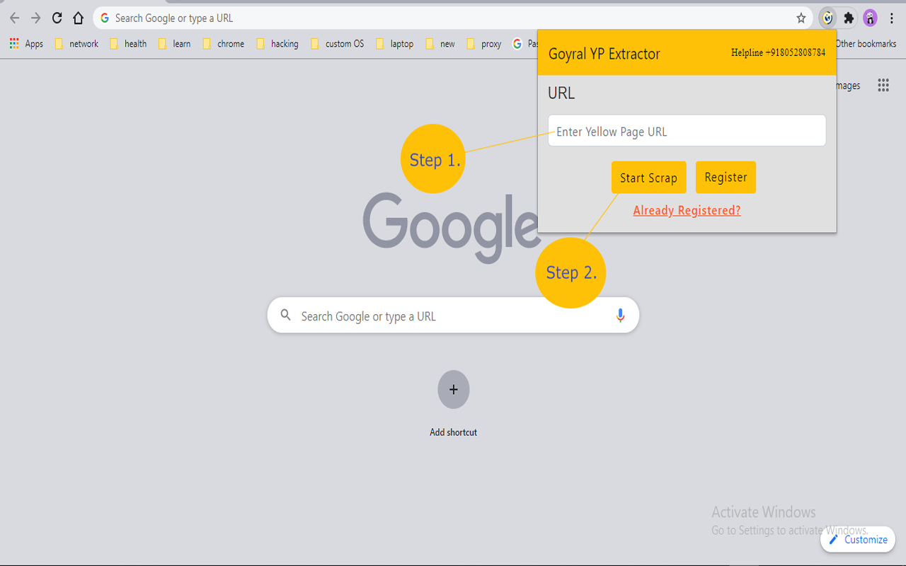
Task: Click the magnifier icon in search box
Action: [286, 315]
